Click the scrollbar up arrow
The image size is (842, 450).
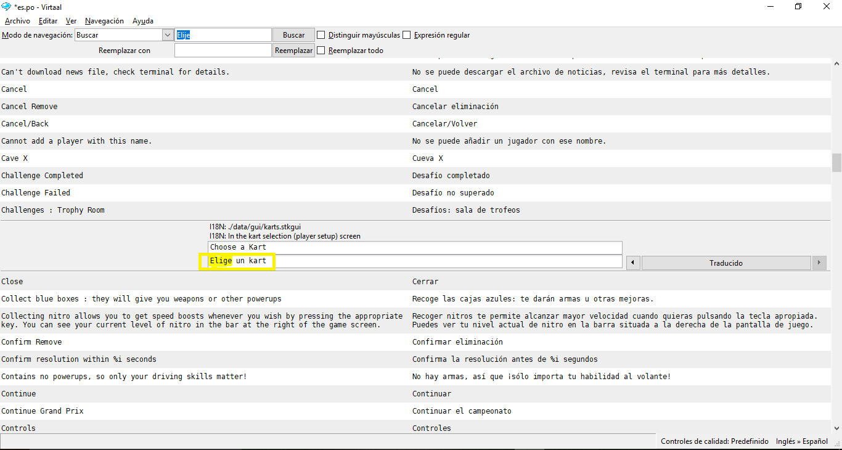[x=836, y=63]
